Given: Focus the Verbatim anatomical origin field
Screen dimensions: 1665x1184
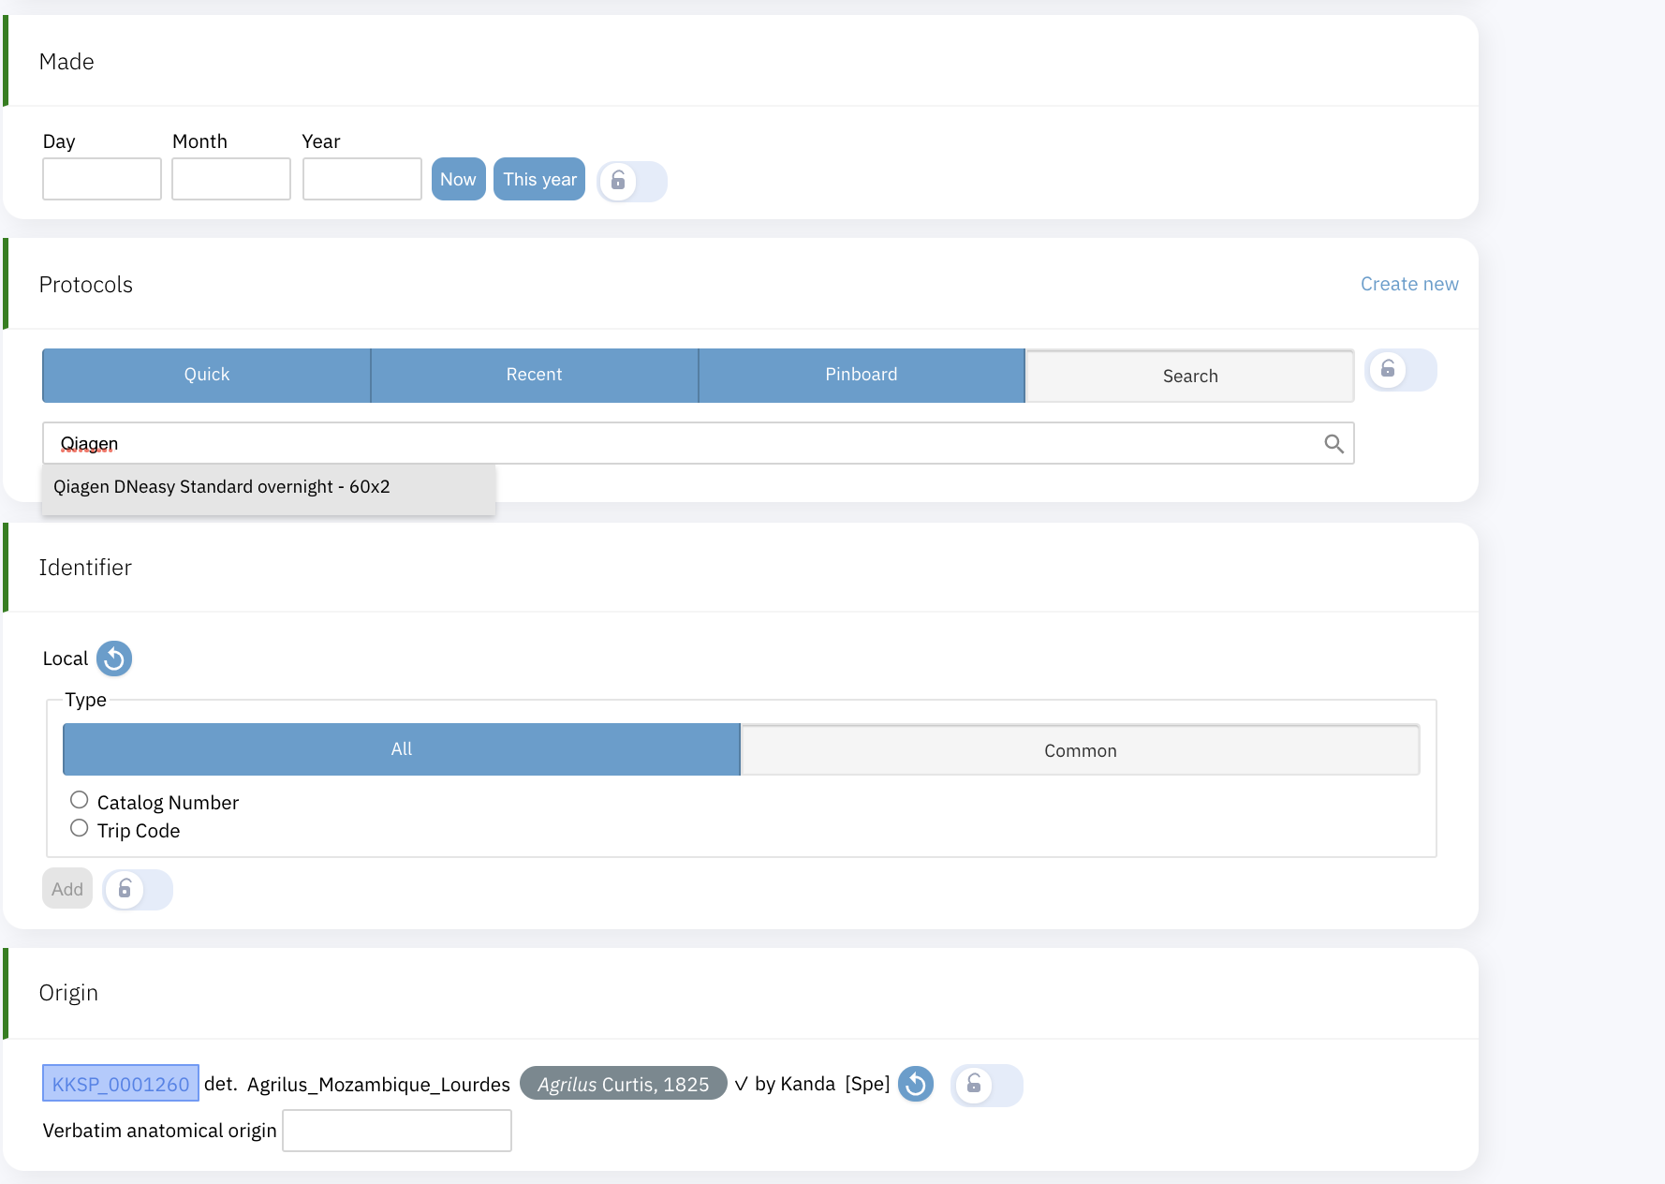Looking at the screenshot, I should click(x=397, y=1131).
